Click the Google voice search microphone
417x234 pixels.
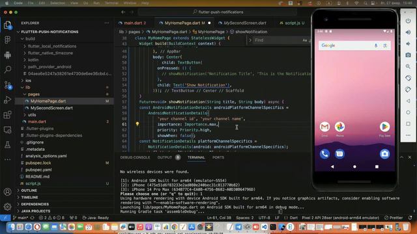(x=376, y=45)
